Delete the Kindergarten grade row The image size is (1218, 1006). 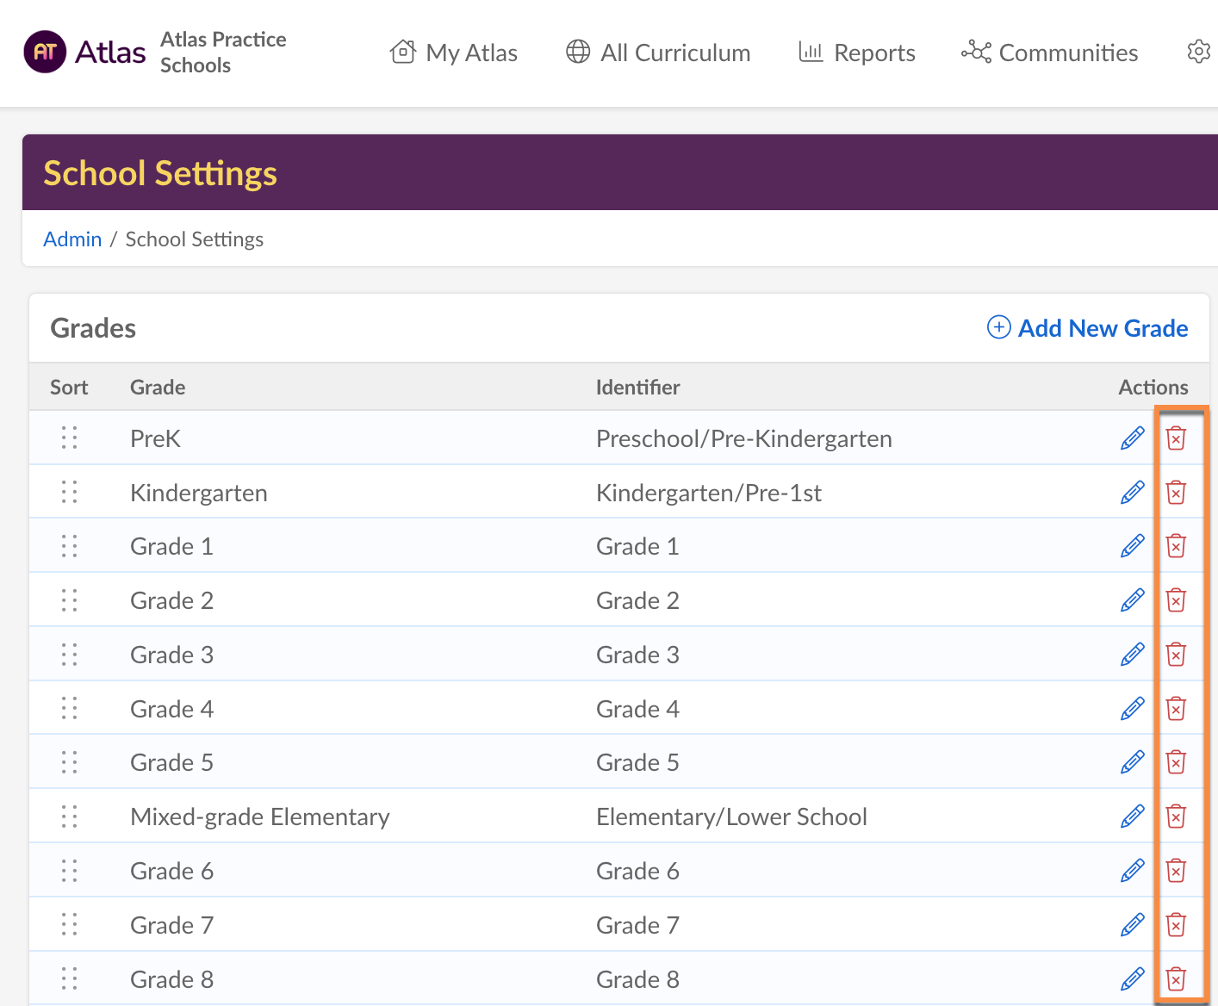click(1176, 493)
